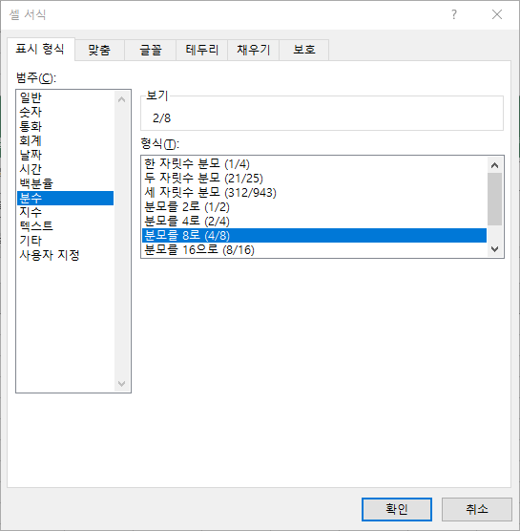This screenshot has width=520, height=531.
Task: Select 분모를 8로 (4/8) format
Action: pos(314,235)
